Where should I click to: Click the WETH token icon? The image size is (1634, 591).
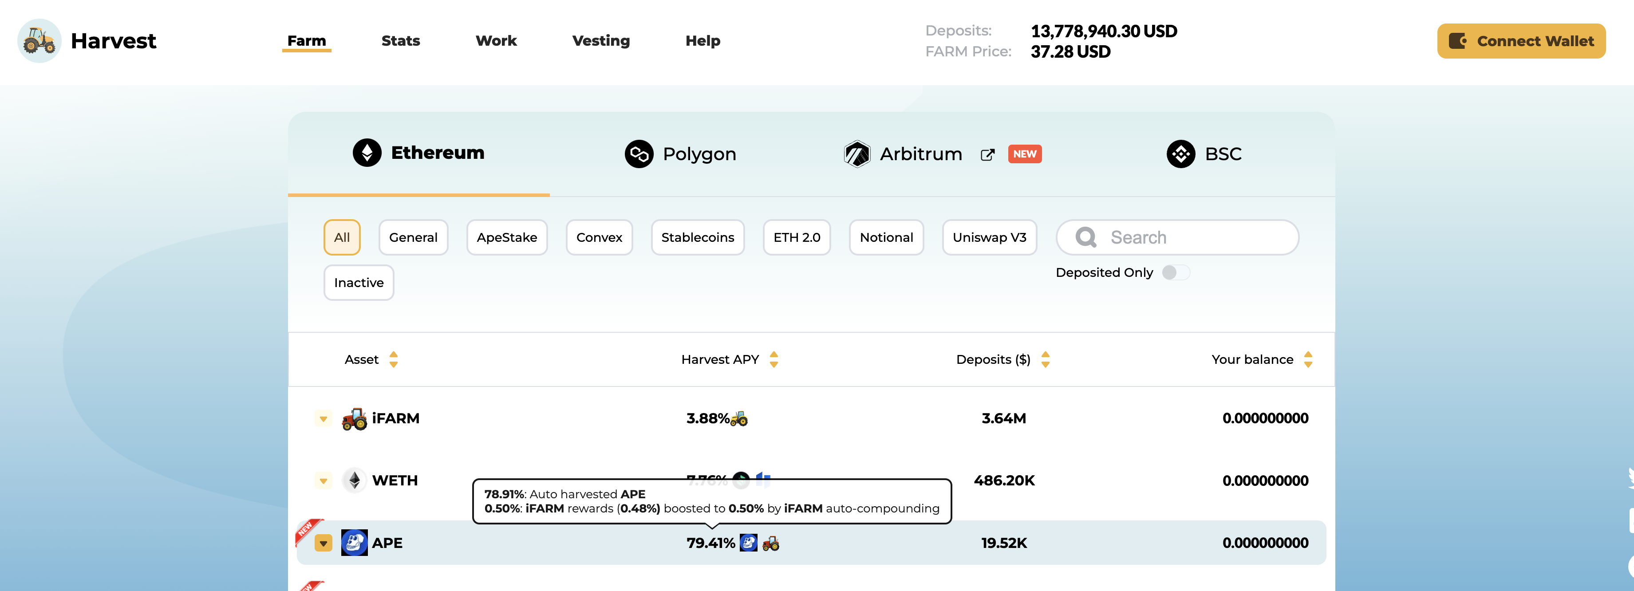click(x=354, y=481)
